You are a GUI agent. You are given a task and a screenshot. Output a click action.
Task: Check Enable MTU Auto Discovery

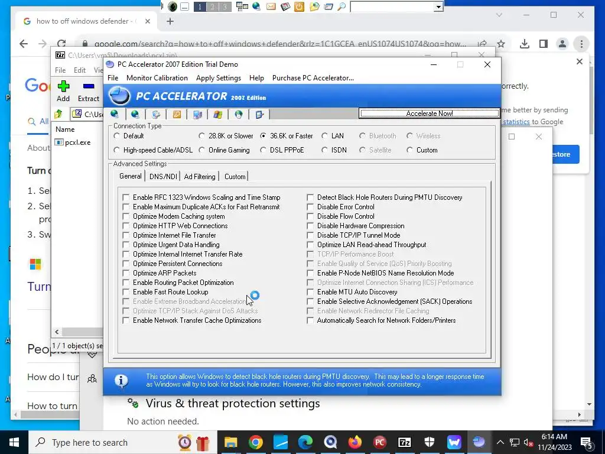[x=310, y=292]
